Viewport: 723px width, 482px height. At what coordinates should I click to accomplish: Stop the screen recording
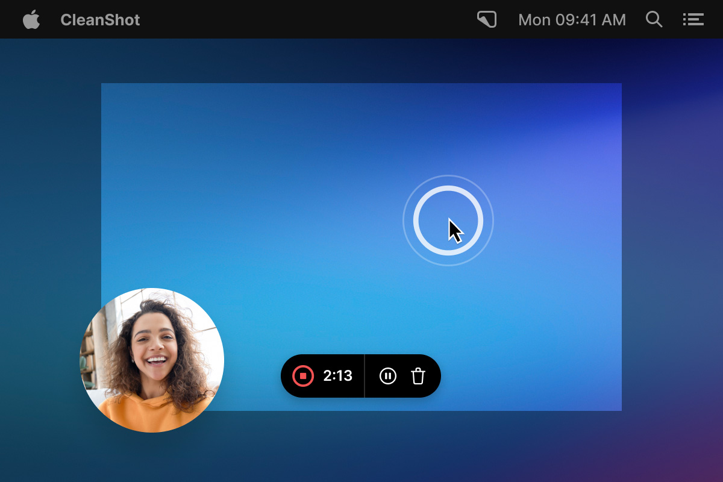303,376
